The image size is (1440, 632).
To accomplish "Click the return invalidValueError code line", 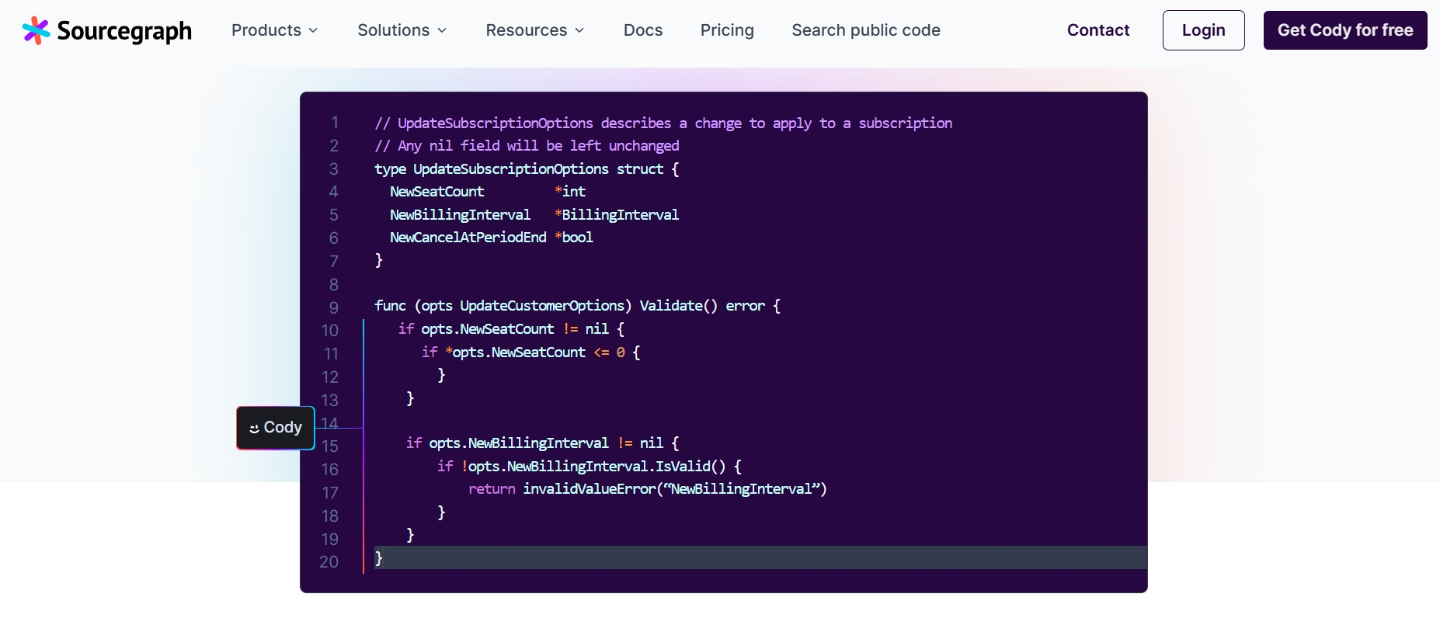I will tap(647, 489).
